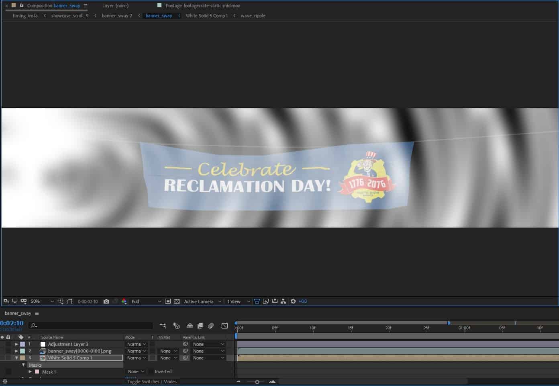Toggle Preserve Transparency T switch for Adjustment Layer 3

153,344
